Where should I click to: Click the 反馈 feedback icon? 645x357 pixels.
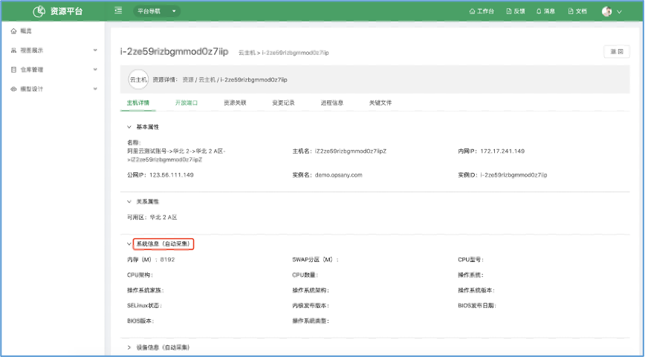tap(515, 12)
